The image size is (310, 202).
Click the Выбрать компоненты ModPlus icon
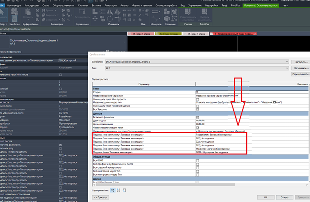tap(204, 12)
